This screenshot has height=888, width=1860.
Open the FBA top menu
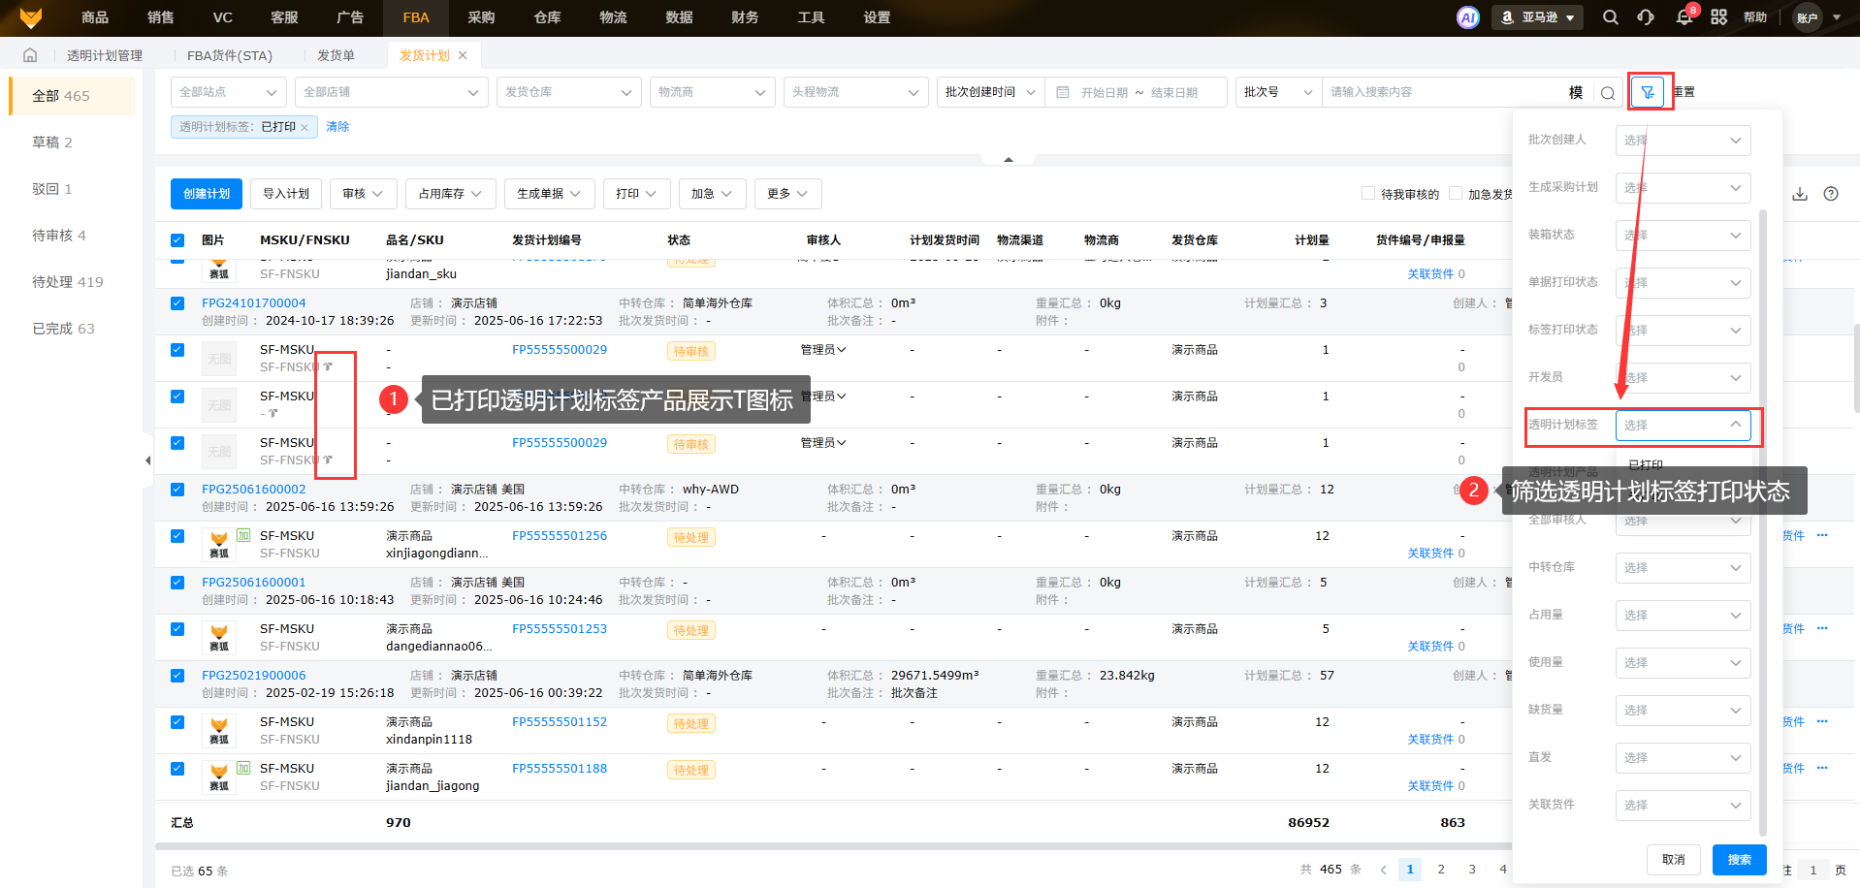(416, 17)
